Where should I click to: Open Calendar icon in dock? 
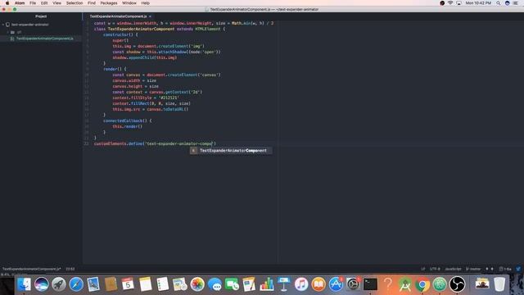(128, 284)
